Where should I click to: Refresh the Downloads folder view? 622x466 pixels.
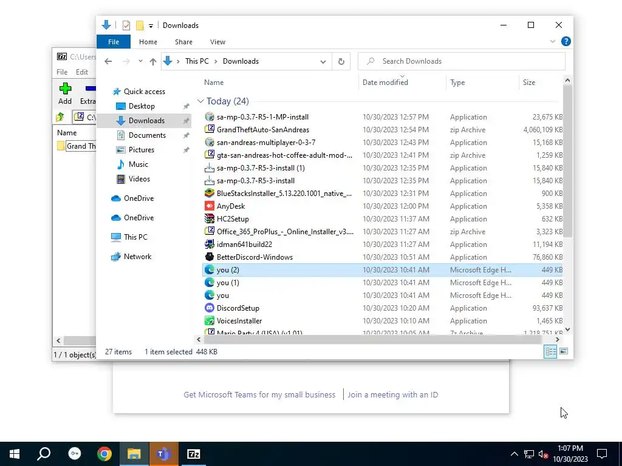341,61
